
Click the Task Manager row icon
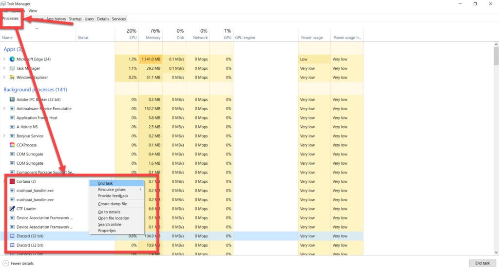pos(12,68)
